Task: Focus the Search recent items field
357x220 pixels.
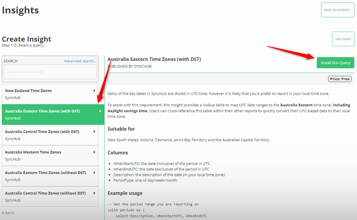Action: tap(50, 72)
